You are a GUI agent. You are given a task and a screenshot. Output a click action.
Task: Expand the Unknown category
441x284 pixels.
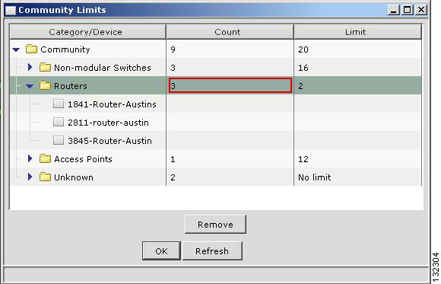click(x=30, y=177)
